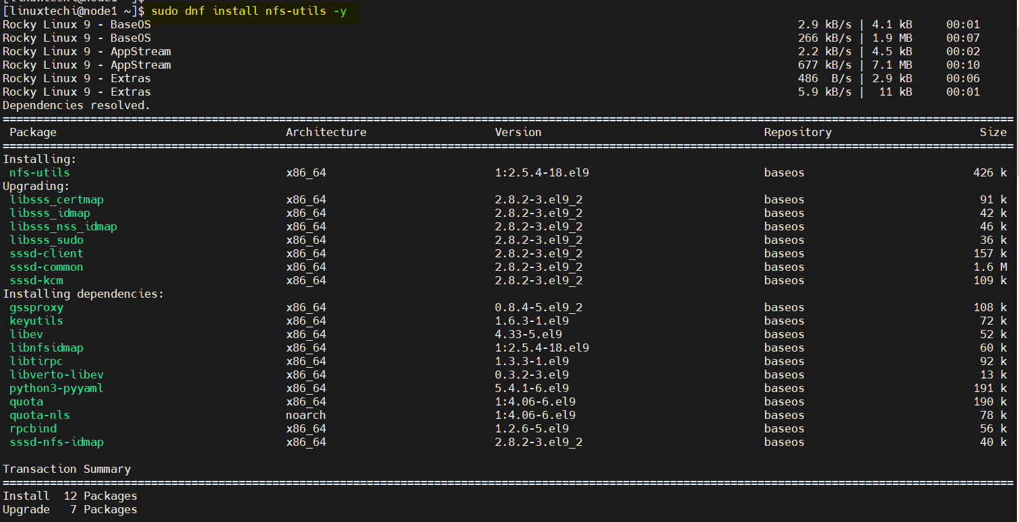Viewport: 1019px width, 522px height.
Task: Click the '677 kB/s' AppStream download speed
Action: 825,65
